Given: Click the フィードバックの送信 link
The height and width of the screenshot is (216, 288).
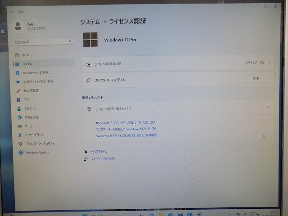Looking at the screenshot, I should click(103, 158).
